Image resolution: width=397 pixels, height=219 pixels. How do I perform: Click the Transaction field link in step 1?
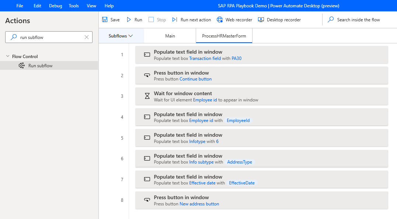[x=205, y=58]
